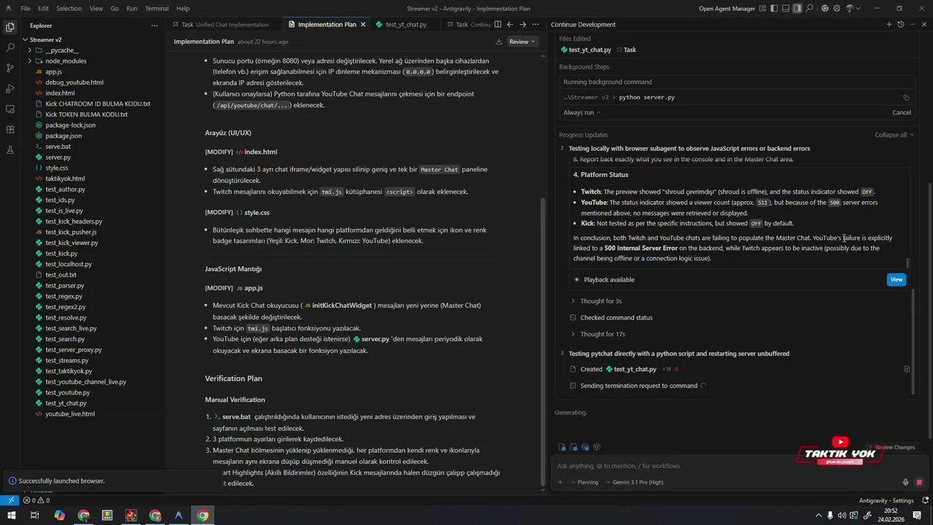Expand the __pycache__ folder
This screenshot has width=933, height=525.
coord(61,50)
